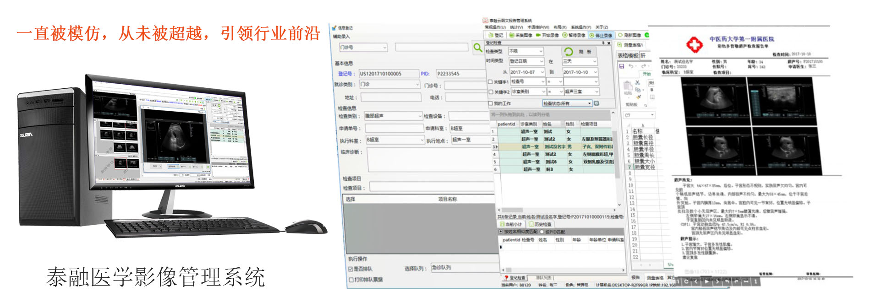Open the 系统操作(Y) menu
Viewport: 871px width, 308px height.
(x=581, y=27)
